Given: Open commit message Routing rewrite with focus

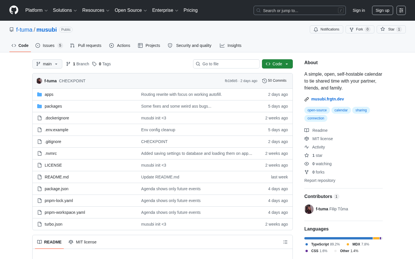Looking at the screenshot, I should click(x=182, y=94).
